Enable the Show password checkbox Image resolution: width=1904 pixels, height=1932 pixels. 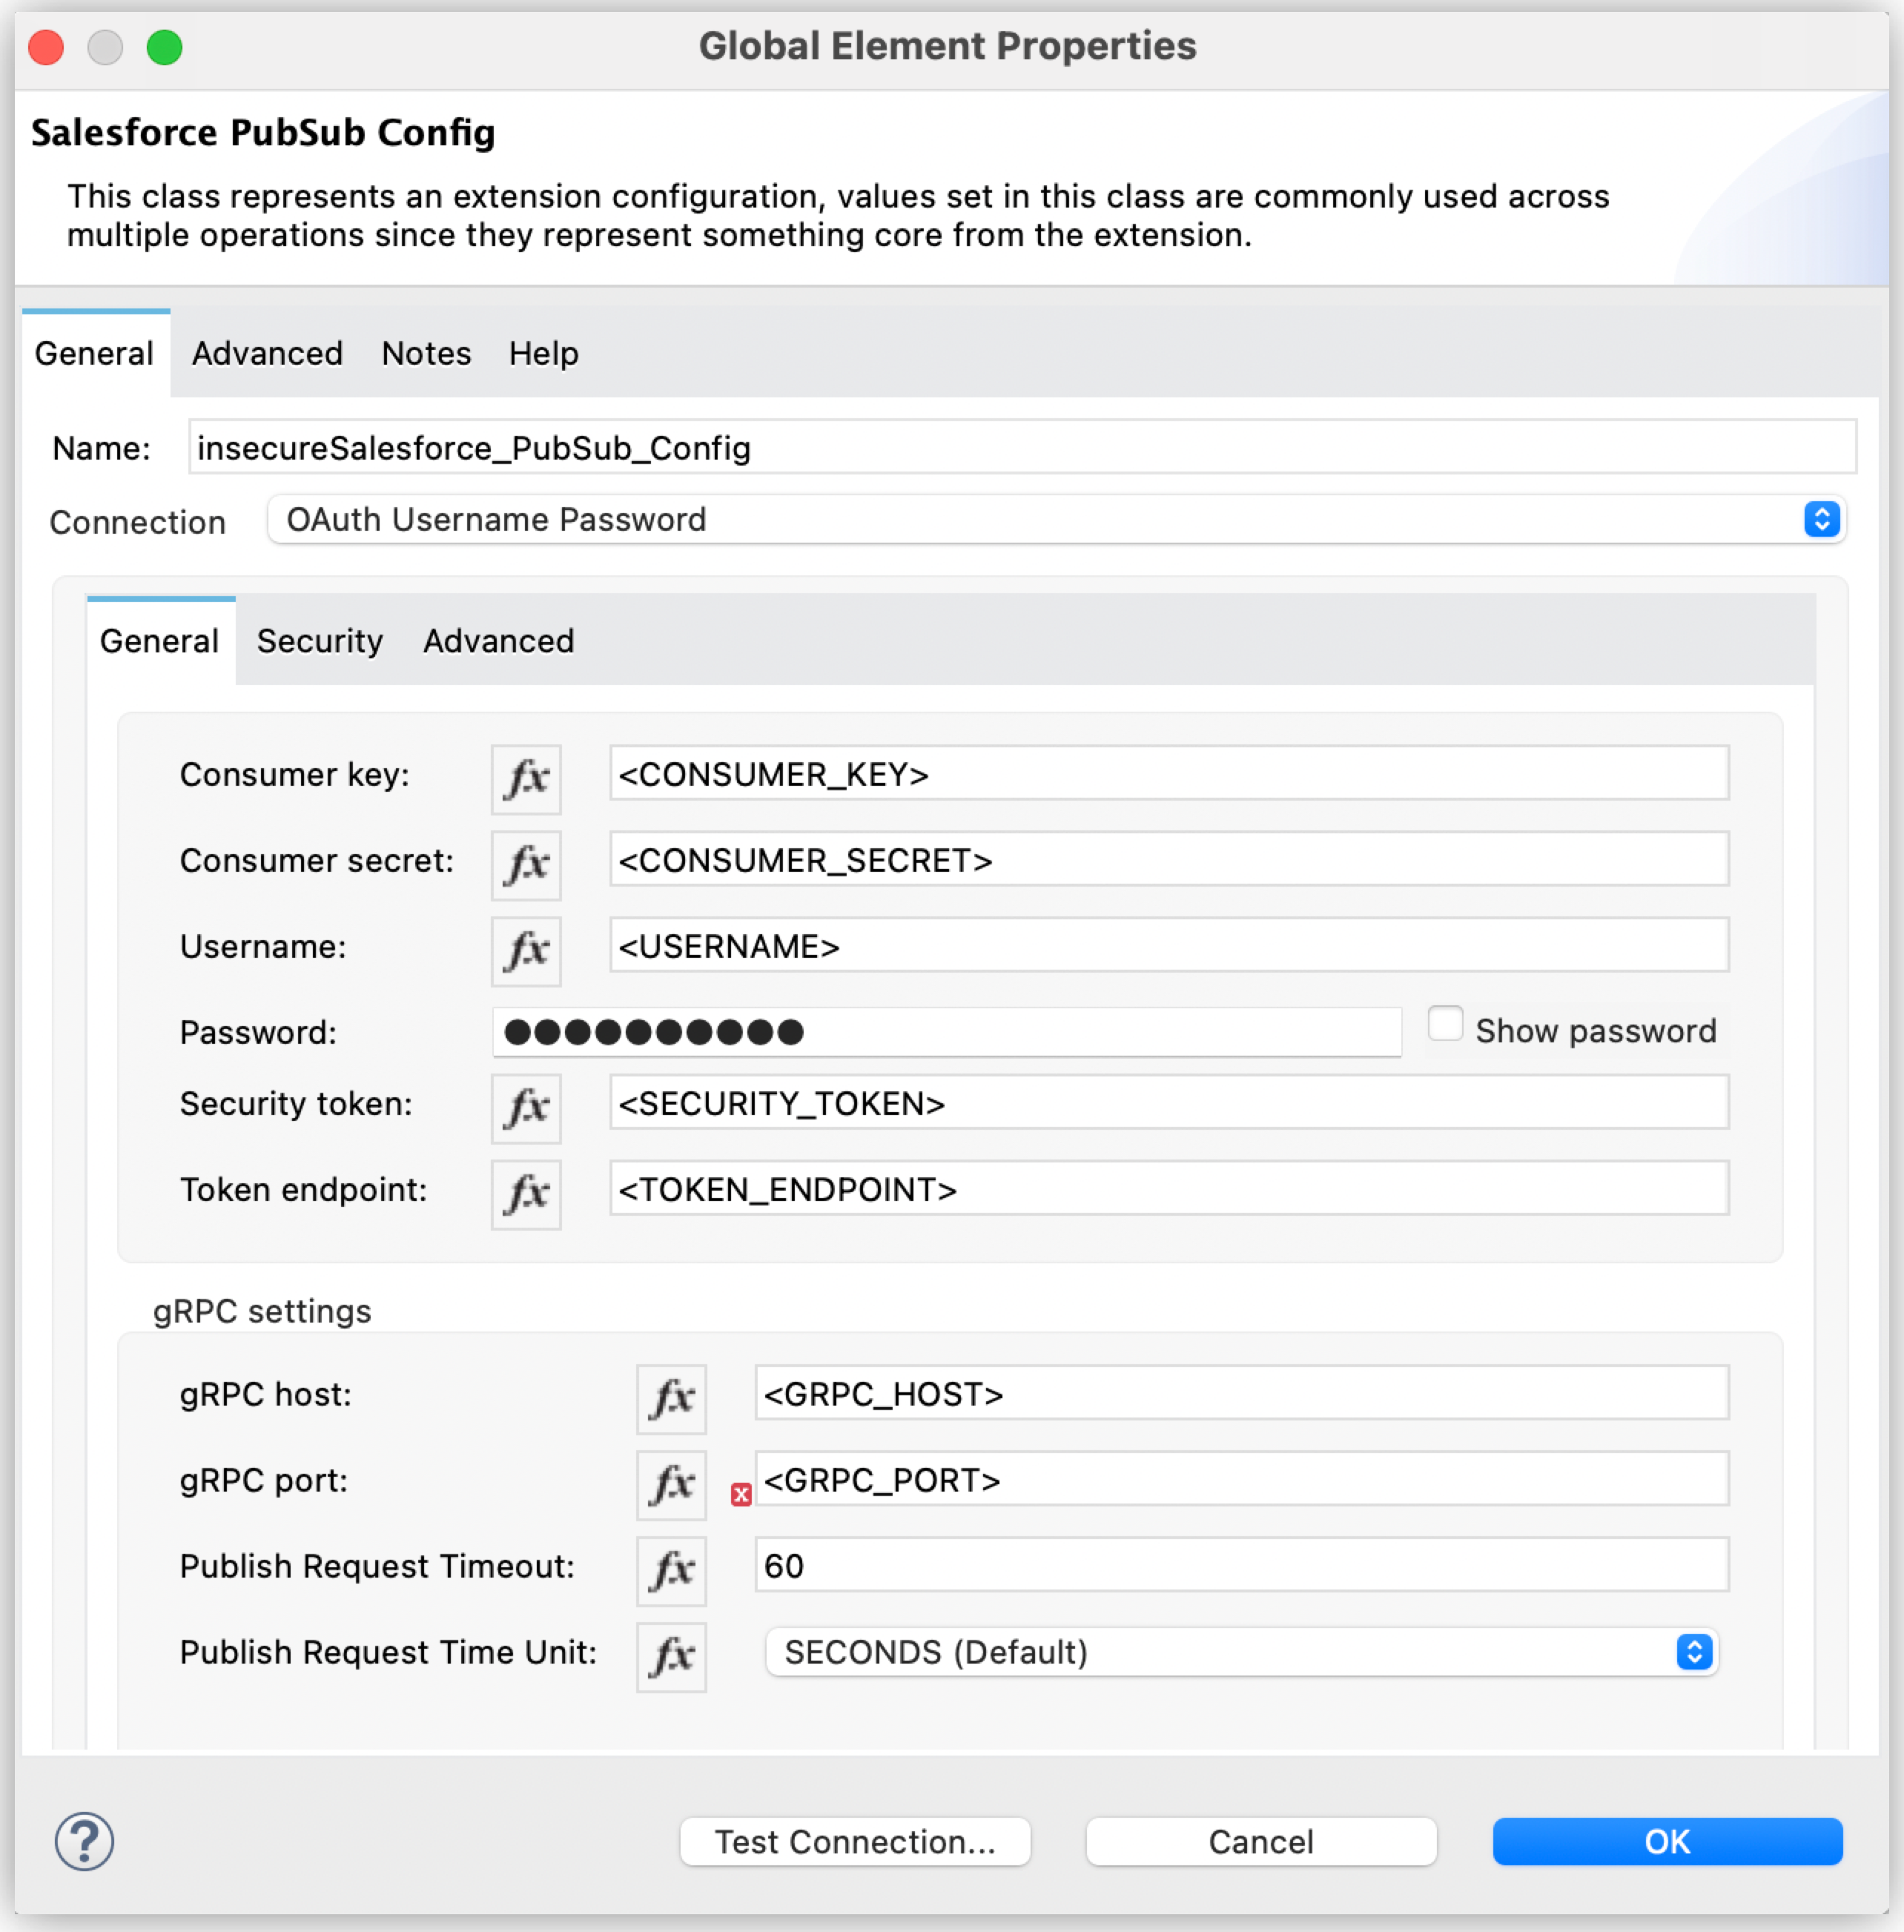coord(1446,1023)
